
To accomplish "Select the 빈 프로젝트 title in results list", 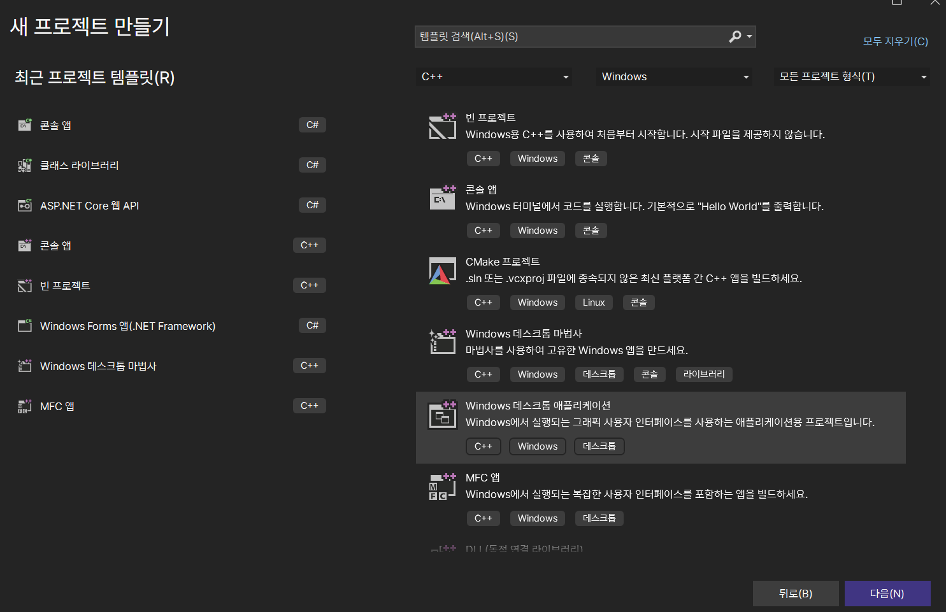I will click(491, 118).
